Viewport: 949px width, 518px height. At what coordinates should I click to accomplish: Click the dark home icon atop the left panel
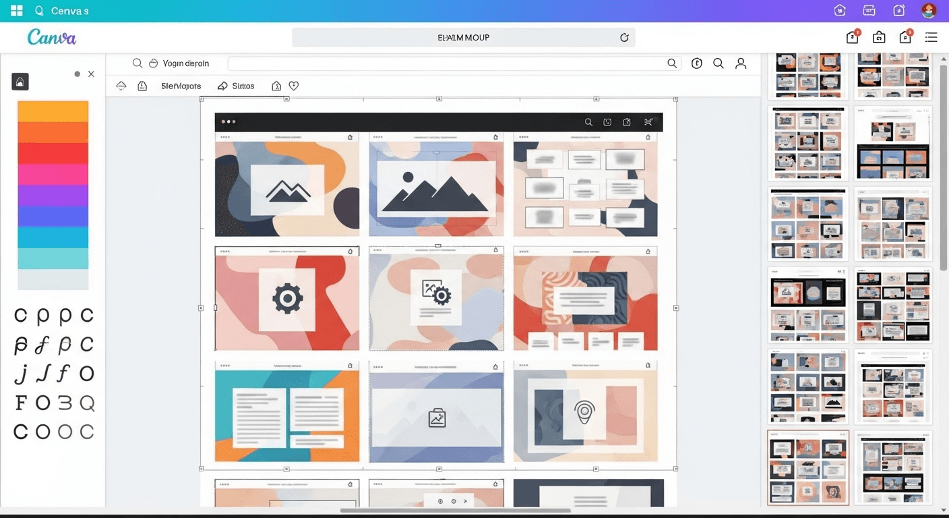click(x=20, y=82)
